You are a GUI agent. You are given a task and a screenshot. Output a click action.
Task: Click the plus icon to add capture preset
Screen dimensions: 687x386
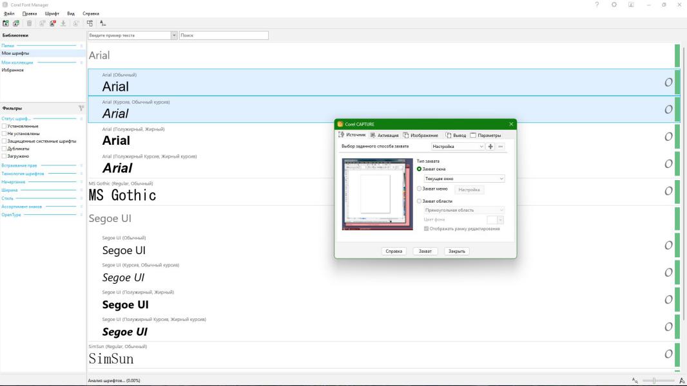[490, 147]
